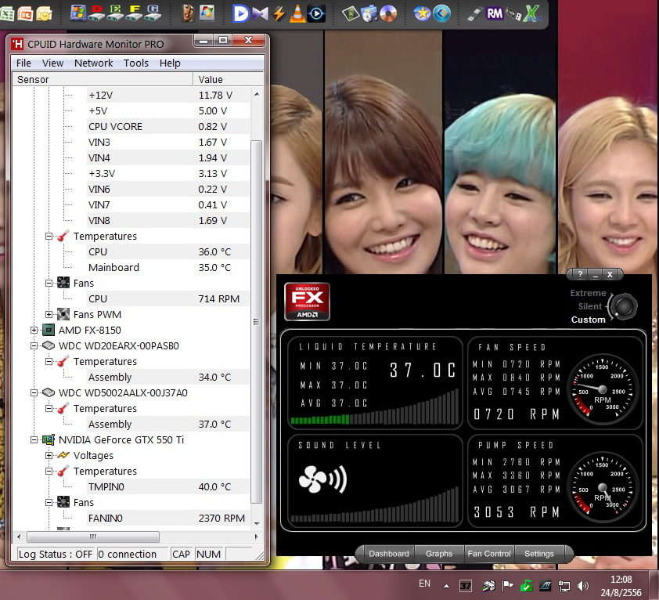
Task: Collapse the Fans node above CPU 714 RPM
Action: [x=49, y=284]
